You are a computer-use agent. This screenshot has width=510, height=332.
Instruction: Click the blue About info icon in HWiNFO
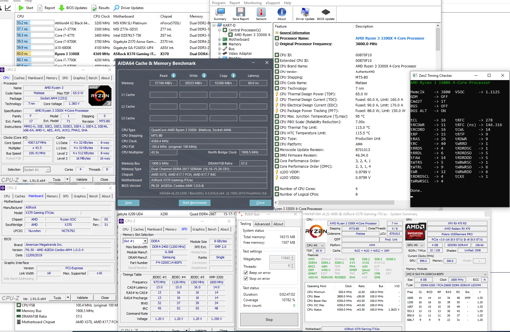282,14
